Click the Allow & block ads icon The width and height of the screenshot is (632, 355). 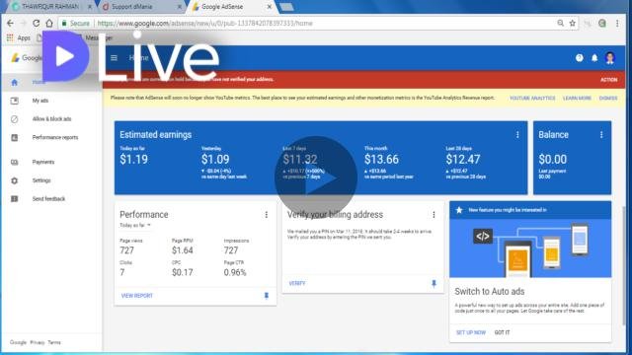(x=15, y=119)
